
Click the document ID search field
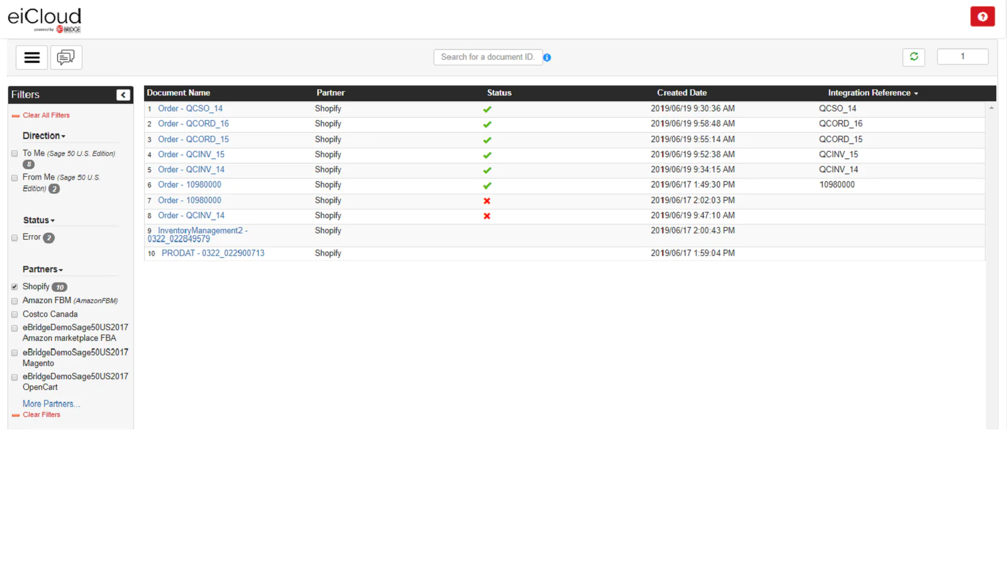click(488, 57)
